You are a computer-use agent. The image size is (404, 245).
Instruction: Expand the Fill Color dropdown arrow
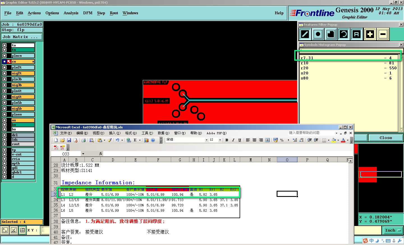(x=338, y=140)
